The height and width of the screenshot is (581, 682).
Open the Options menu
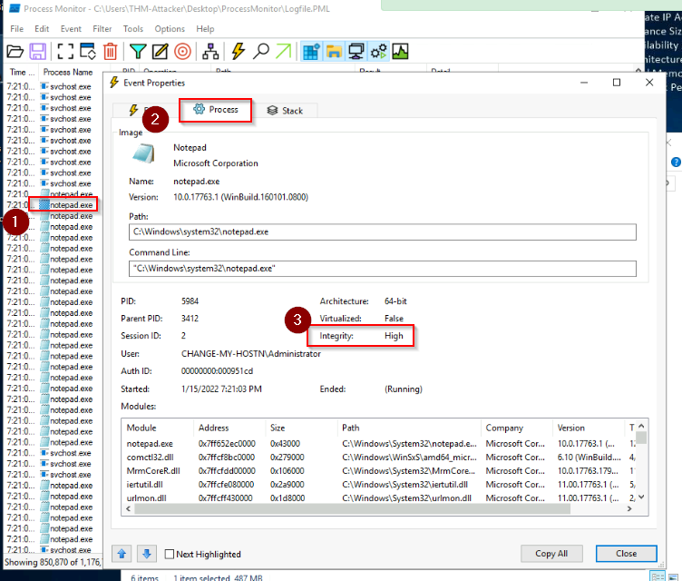170,29
